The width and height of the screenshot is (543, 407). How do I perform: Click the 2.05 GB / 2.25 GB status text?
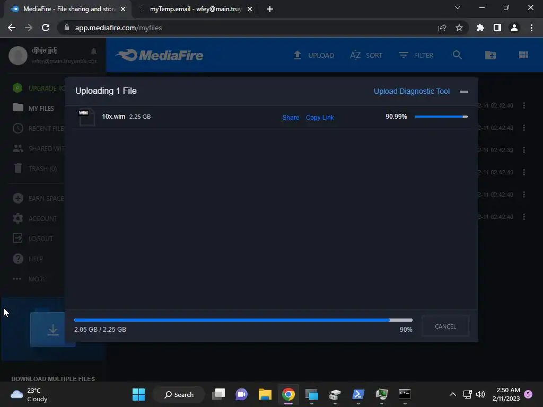(100, 330)
